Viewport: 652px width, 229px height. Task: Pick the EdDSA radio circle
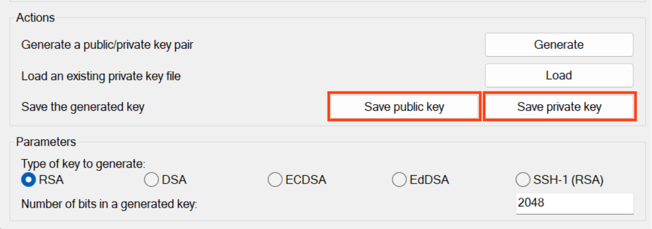click(x=400, y=180)
